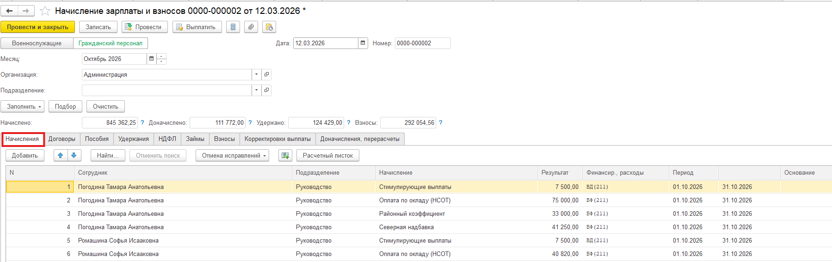Expand the Организация dropdown list
Image resolution: width=832 pixels, height=262 pixels.
click(x=257, y=74)
